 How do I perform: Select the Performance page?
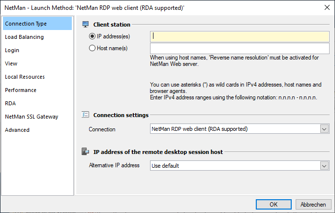coord(21,90)
